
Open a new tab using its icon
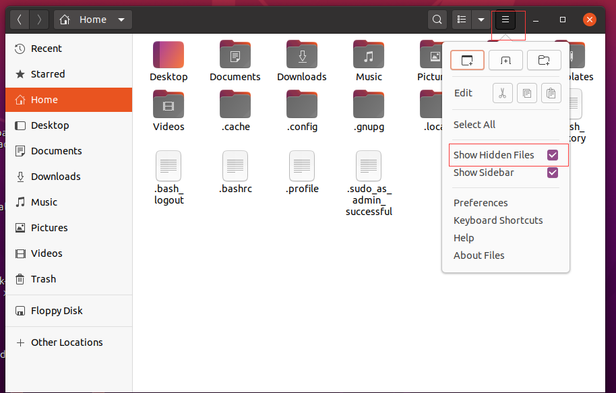click(x=505, y=60)
